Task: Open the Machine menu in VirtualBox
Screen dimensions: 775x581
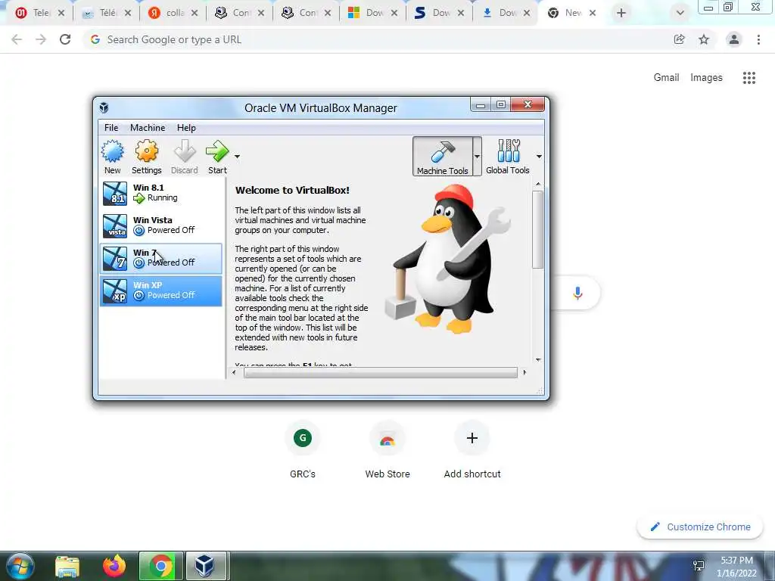Action: [x=148, y=127]
